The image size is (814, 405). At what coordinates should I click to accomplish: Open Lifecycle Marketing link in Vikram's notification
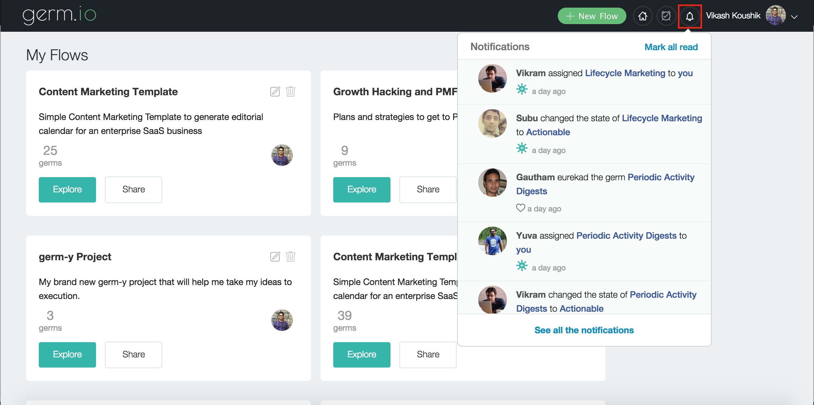click(x=625, y=73)
